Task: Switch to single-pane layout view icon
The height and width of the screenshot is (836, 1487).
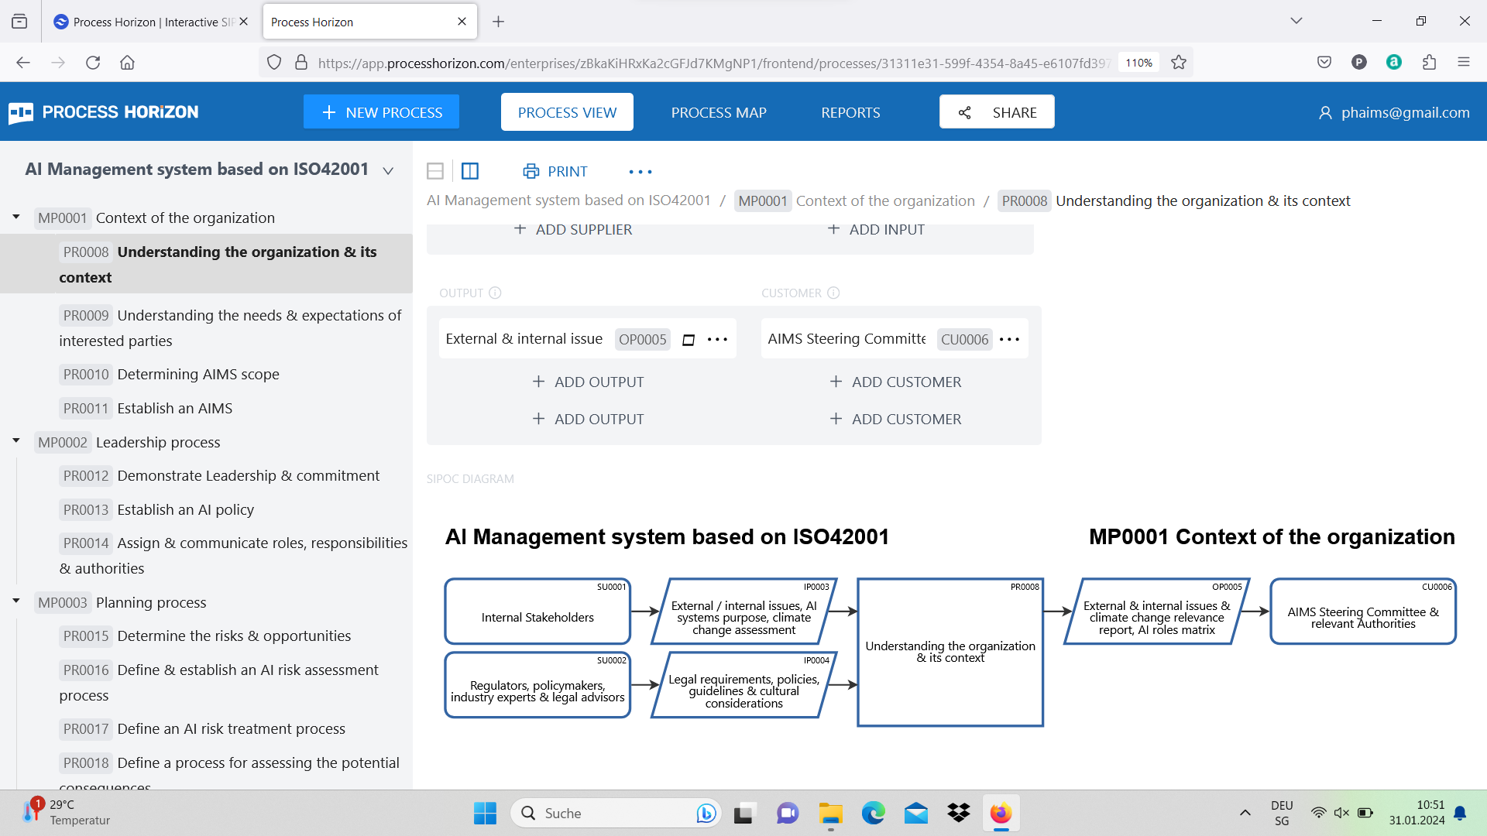Action: coord(435,171)
